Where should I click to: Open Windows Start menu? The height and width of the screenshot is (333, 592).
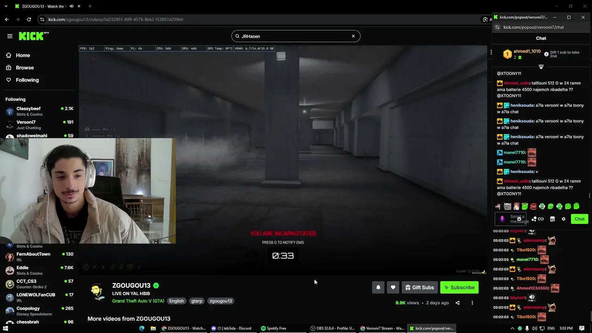click(6, 328)
